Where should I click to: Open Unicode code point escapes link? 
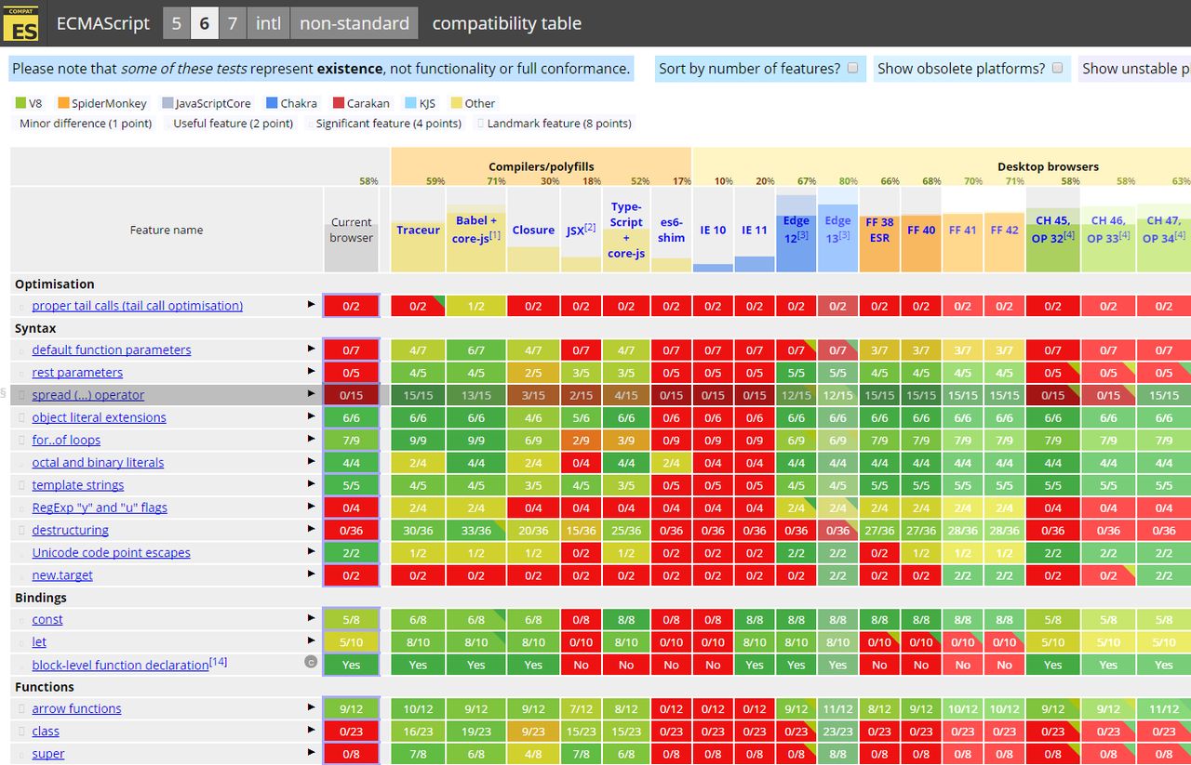tap(111, 552)
